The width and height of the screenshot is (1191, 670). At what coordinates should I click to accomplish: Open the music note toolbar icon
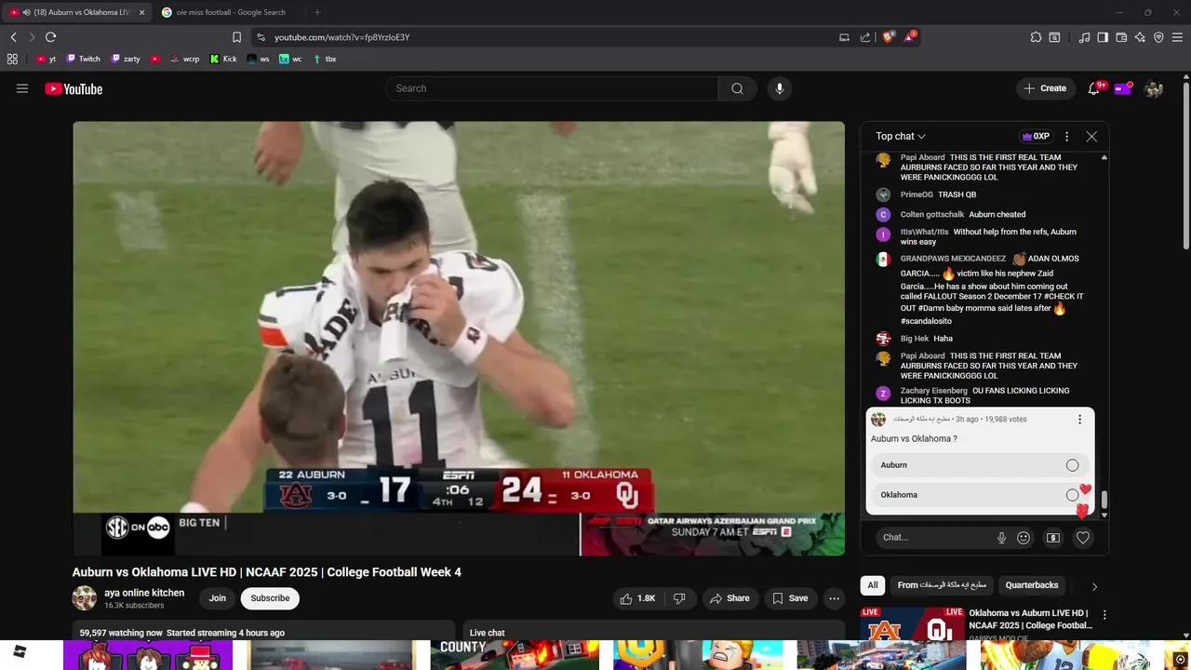tap(1084, 37)
